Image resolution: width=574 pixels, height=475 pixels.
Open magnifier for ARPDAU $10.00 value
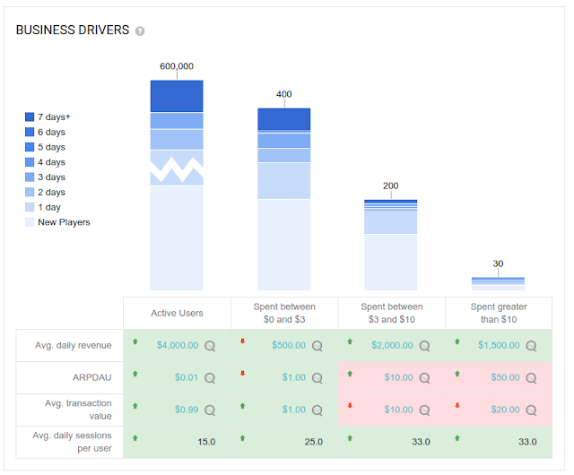(424, 378)
